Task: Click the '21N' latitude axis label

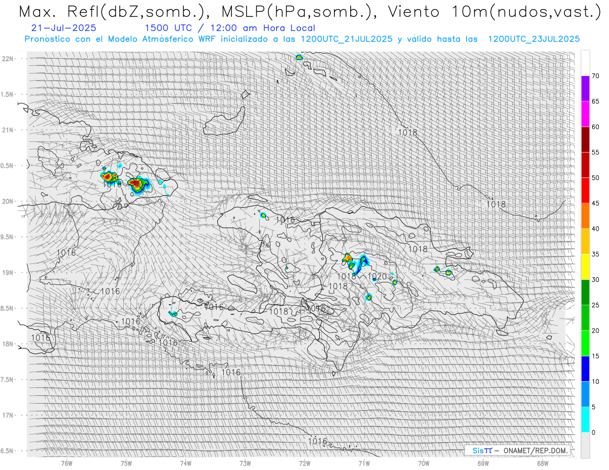Action: pyautogui.click(x=8, y=130)
